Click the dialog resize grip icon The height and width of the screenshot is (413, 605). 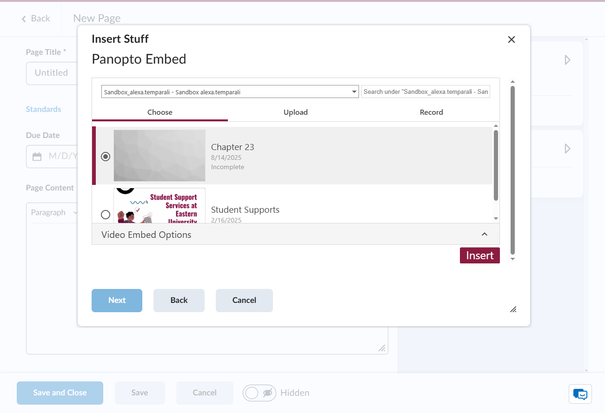[x=513, y=309]
